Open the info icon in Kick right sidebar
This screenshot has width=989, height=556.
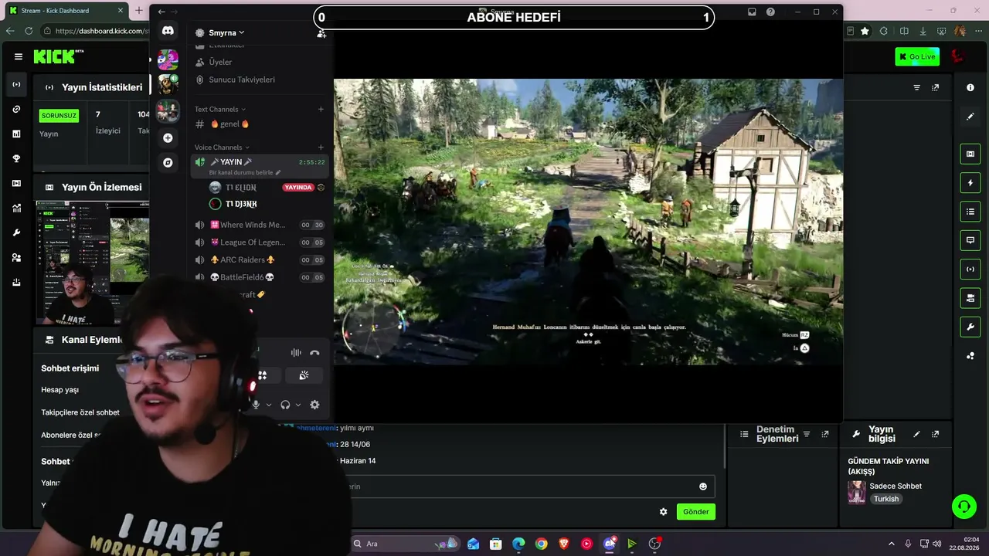click(x=970, y=87)
